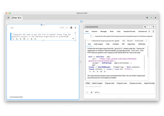Click the Reify action button
The image size is (164, 116).
pos(130,41)
